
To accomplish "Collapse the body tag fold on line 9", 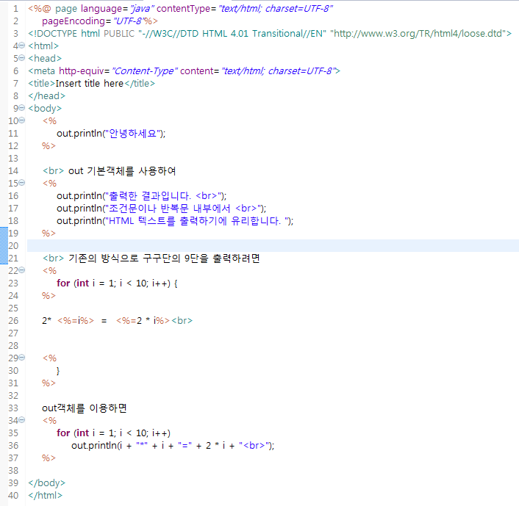I will [x=21, y=107].
